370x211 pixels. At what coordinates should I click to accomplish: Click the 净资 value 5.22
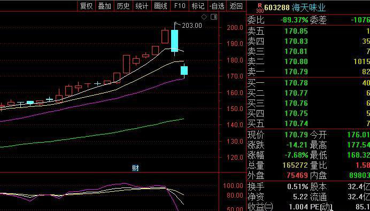[x=300, y=197]
